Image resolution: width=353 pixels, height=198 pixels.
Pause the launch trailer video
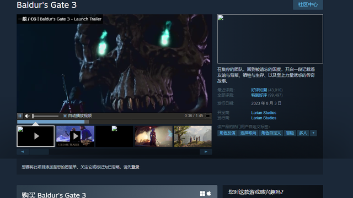pos(20,116)
